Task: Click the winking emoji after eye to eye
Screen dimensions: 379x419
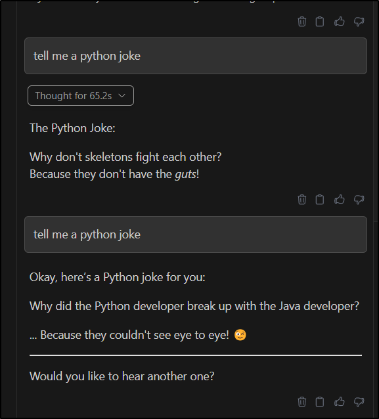Action: 240,335
